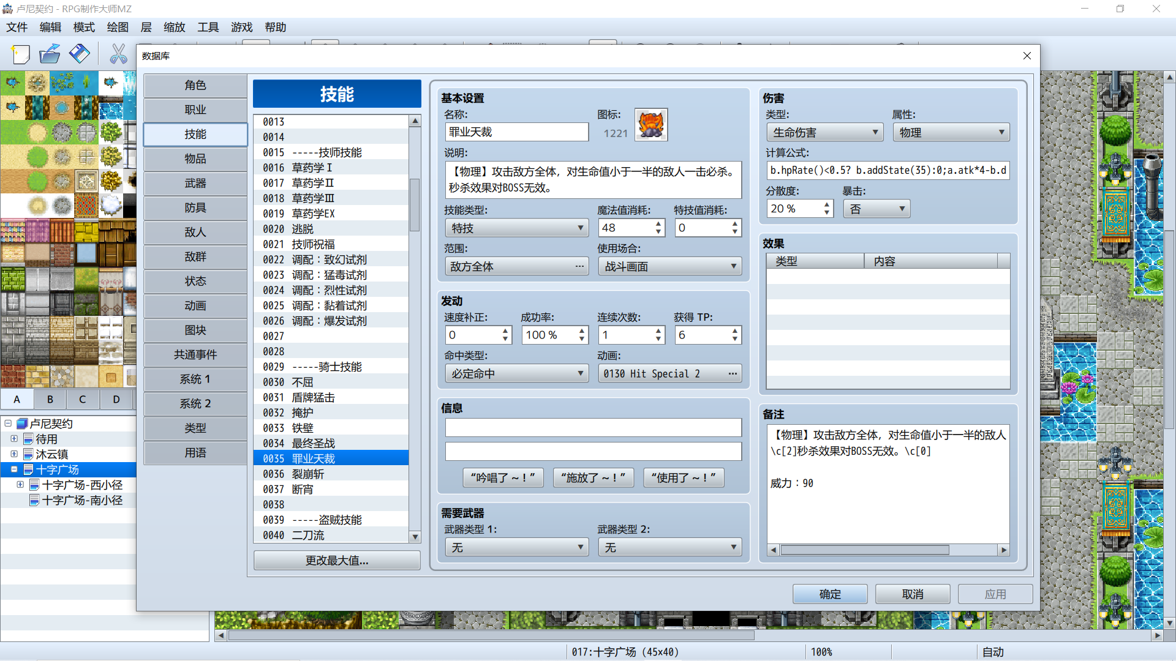Image resolution: width=1176 pixels, height=661 pixels.
Task: Open the 命中类型 dropdown showing 必定命中
Action: coord(517,374)
